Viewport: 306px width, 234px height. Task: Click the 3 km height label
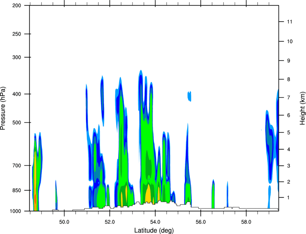click(x=289, y=166)
